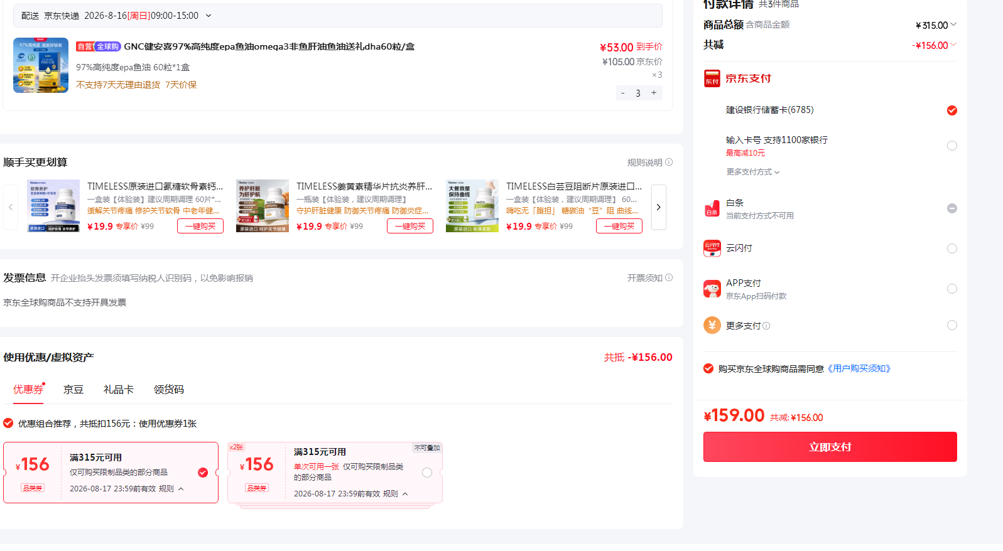Deselect the first ¥156 满315元可用 coupon
1003x551 pixels.
pos(203,473)
